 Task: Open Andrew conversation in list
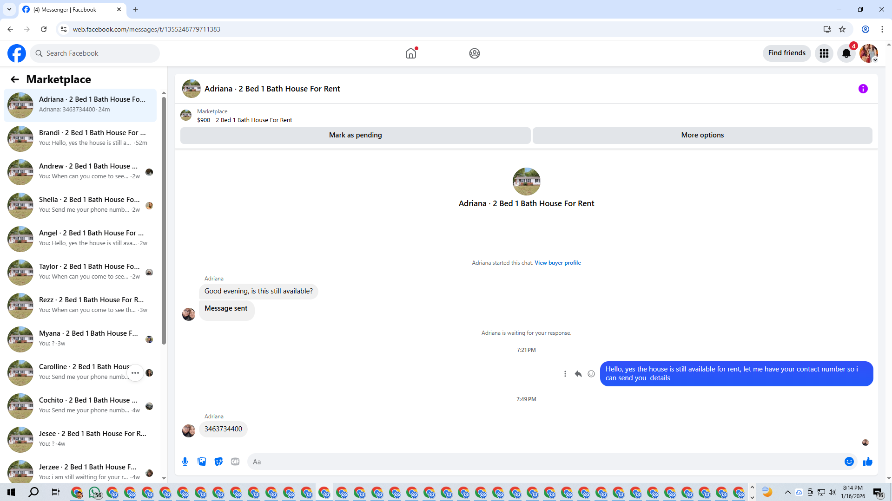click(x=80, y=172)
